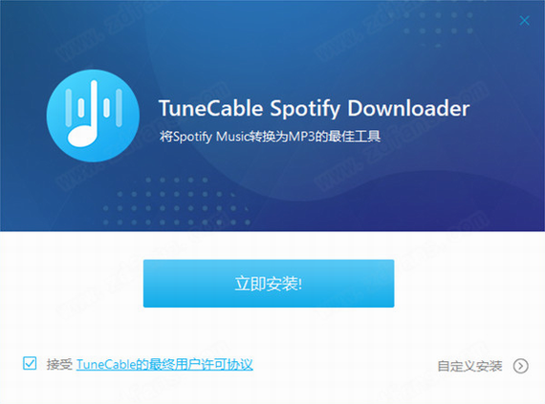The image size is (545, 404).
Task: Click the dotted grid decoration below the logo
Action: [x=176, y=202]
